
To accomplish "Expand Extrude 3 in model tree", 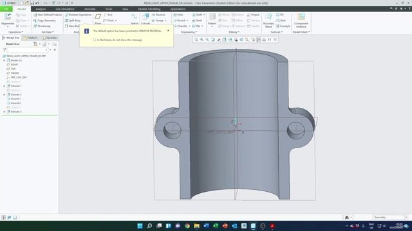I will pos(5,112).
